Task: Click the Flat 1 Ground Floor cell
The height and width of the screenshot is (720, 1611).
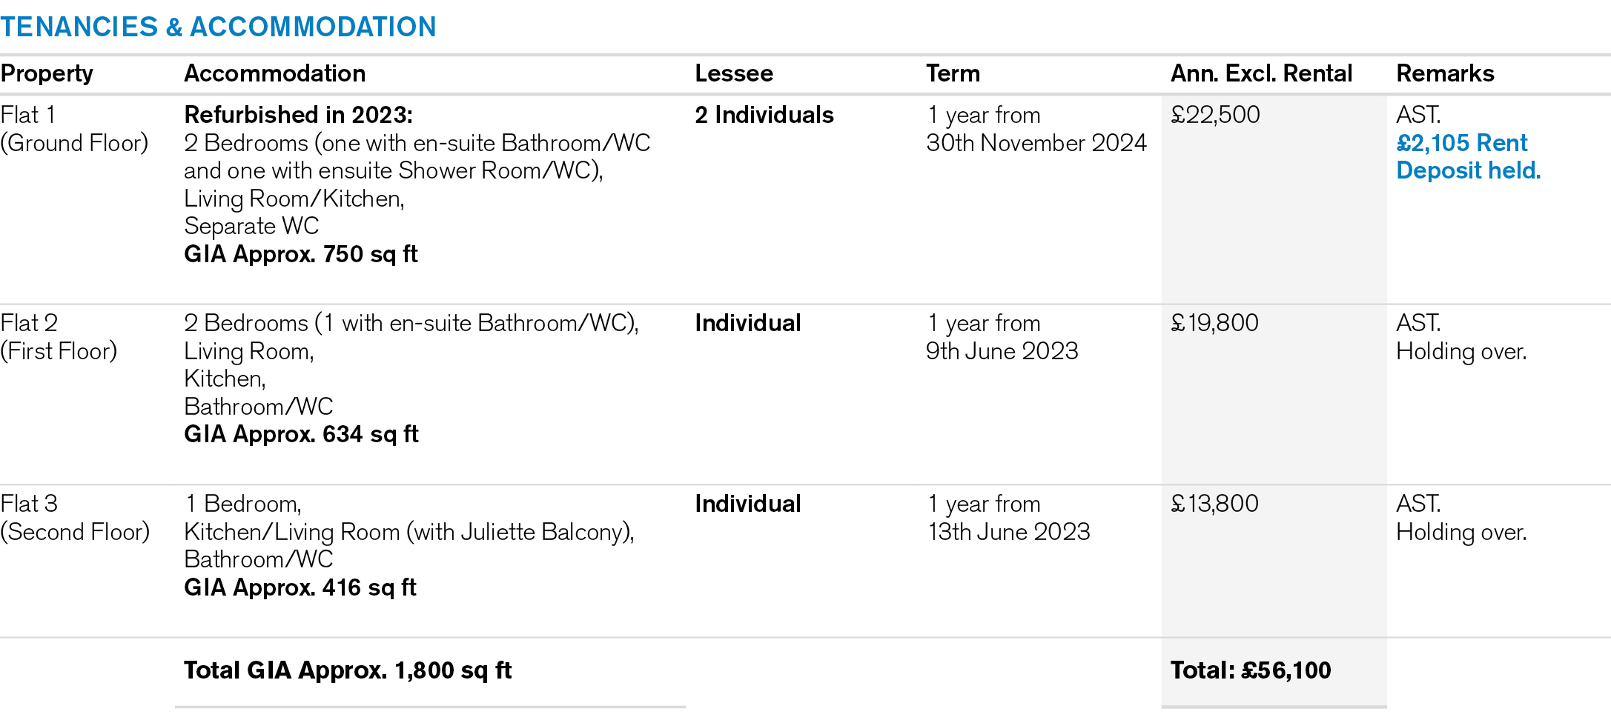Action: pyautogui.click(x=74, y=128)
